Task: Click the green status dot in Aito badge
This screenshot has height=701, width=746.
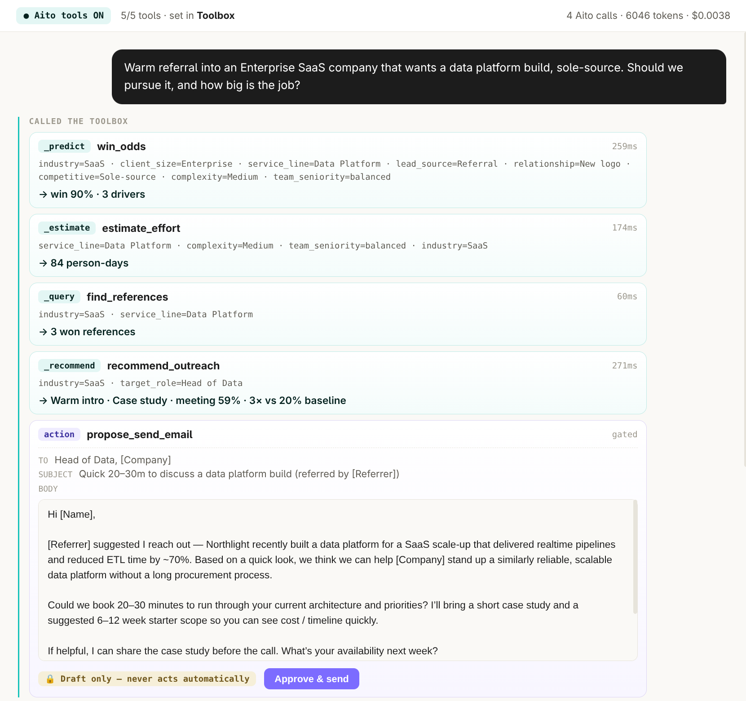Action: 26,16
